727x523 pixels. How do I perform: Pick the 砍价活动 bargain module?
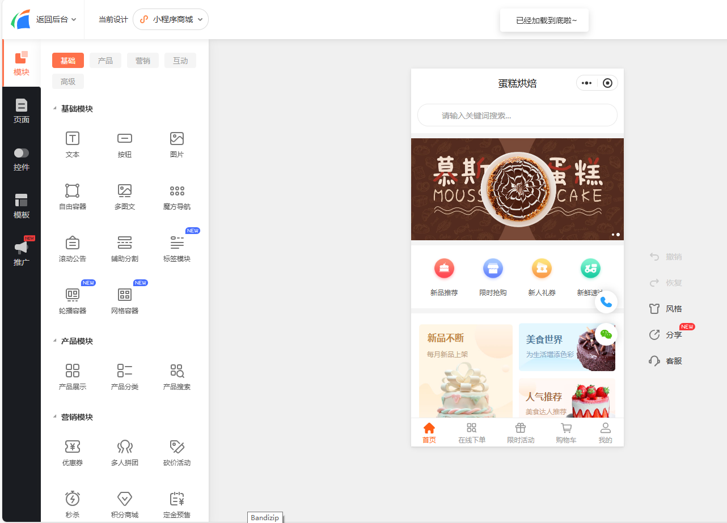coord(177,453)
